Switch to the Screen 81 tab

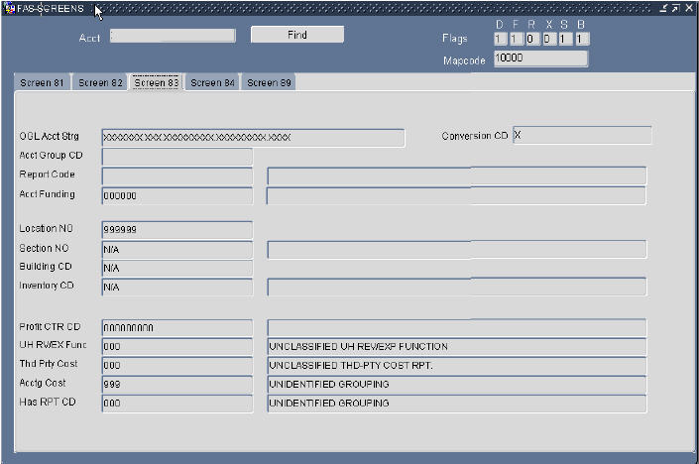point(42,83)
